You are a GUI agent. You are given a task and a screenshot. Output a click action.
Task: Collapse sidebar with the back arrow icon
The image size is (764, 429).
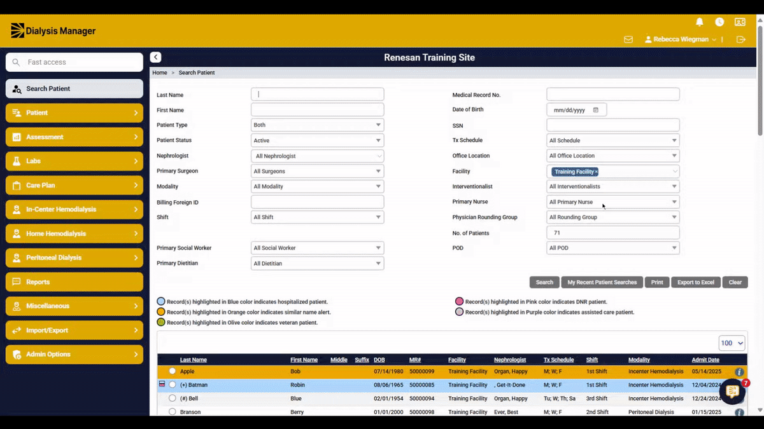(x=155, y=57)
